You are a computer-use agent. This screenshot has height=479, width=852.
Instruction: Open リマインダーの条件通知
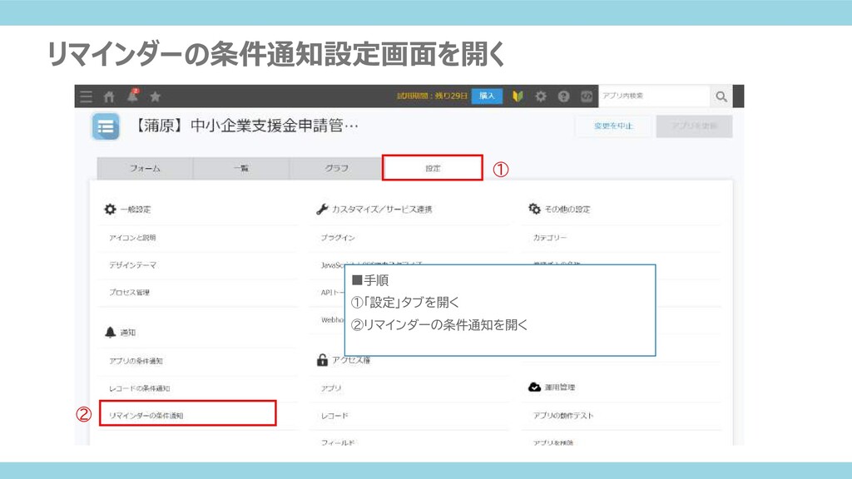coord(146,416)
